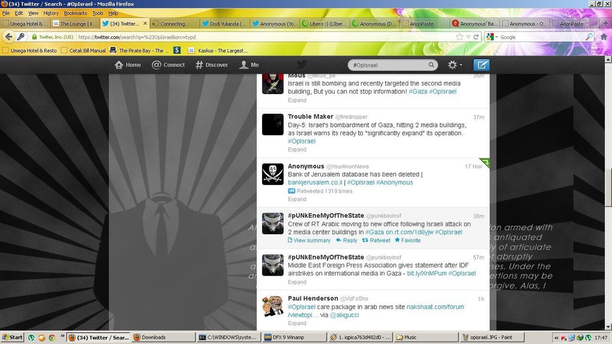Image resolution: width=612 pixels, height=344 pixels.
Task: Switch to The Lounge tab
Action: (x=75, y=23)
